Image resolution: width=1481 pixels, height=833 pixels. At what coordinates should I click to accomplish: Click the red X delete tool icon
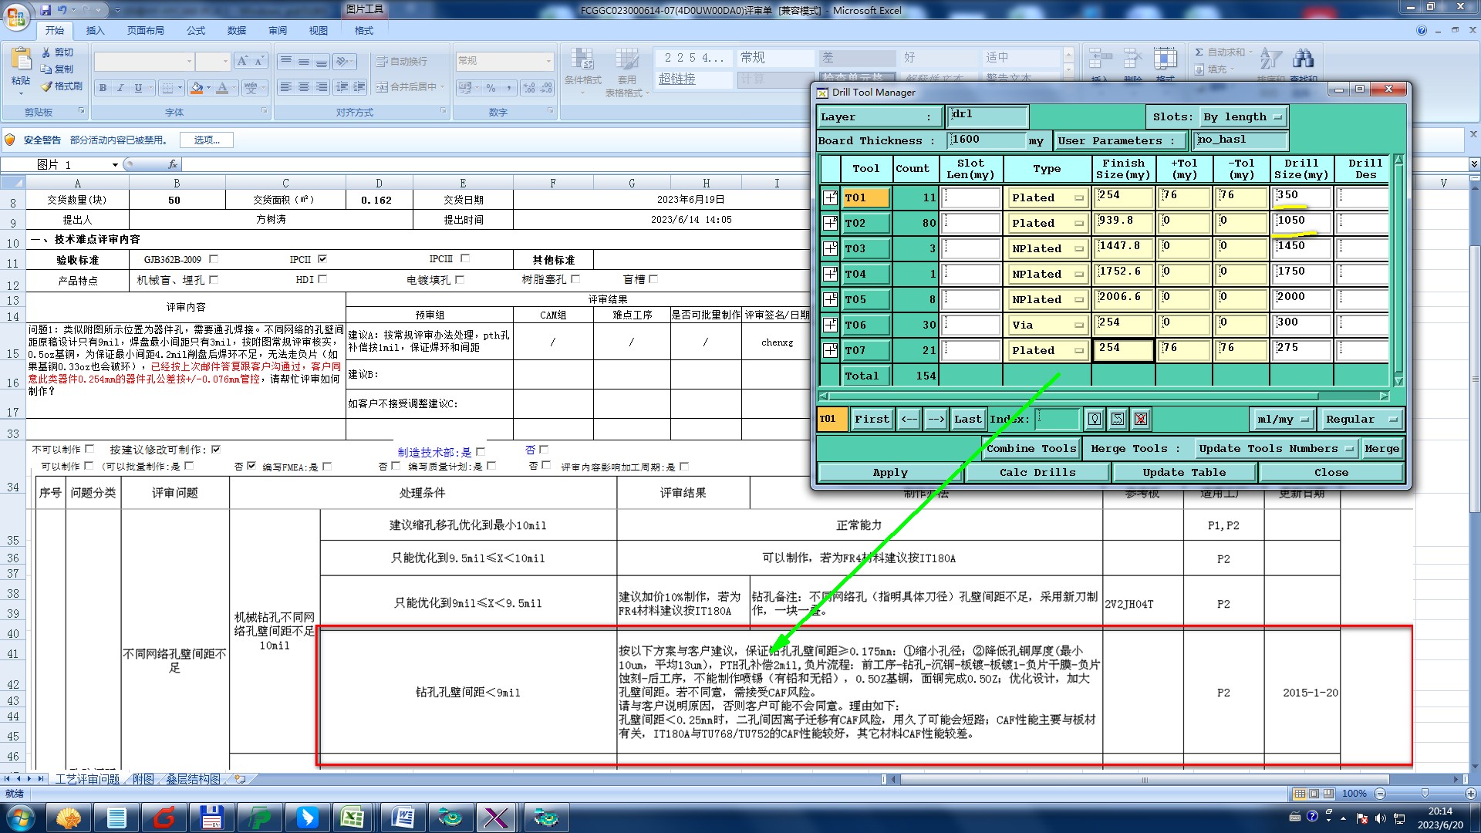(1141, 420)
